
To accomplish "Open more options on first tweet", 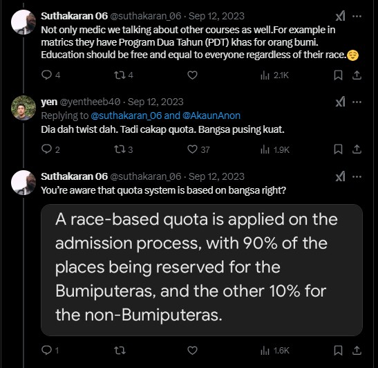I will click(357, 16).
